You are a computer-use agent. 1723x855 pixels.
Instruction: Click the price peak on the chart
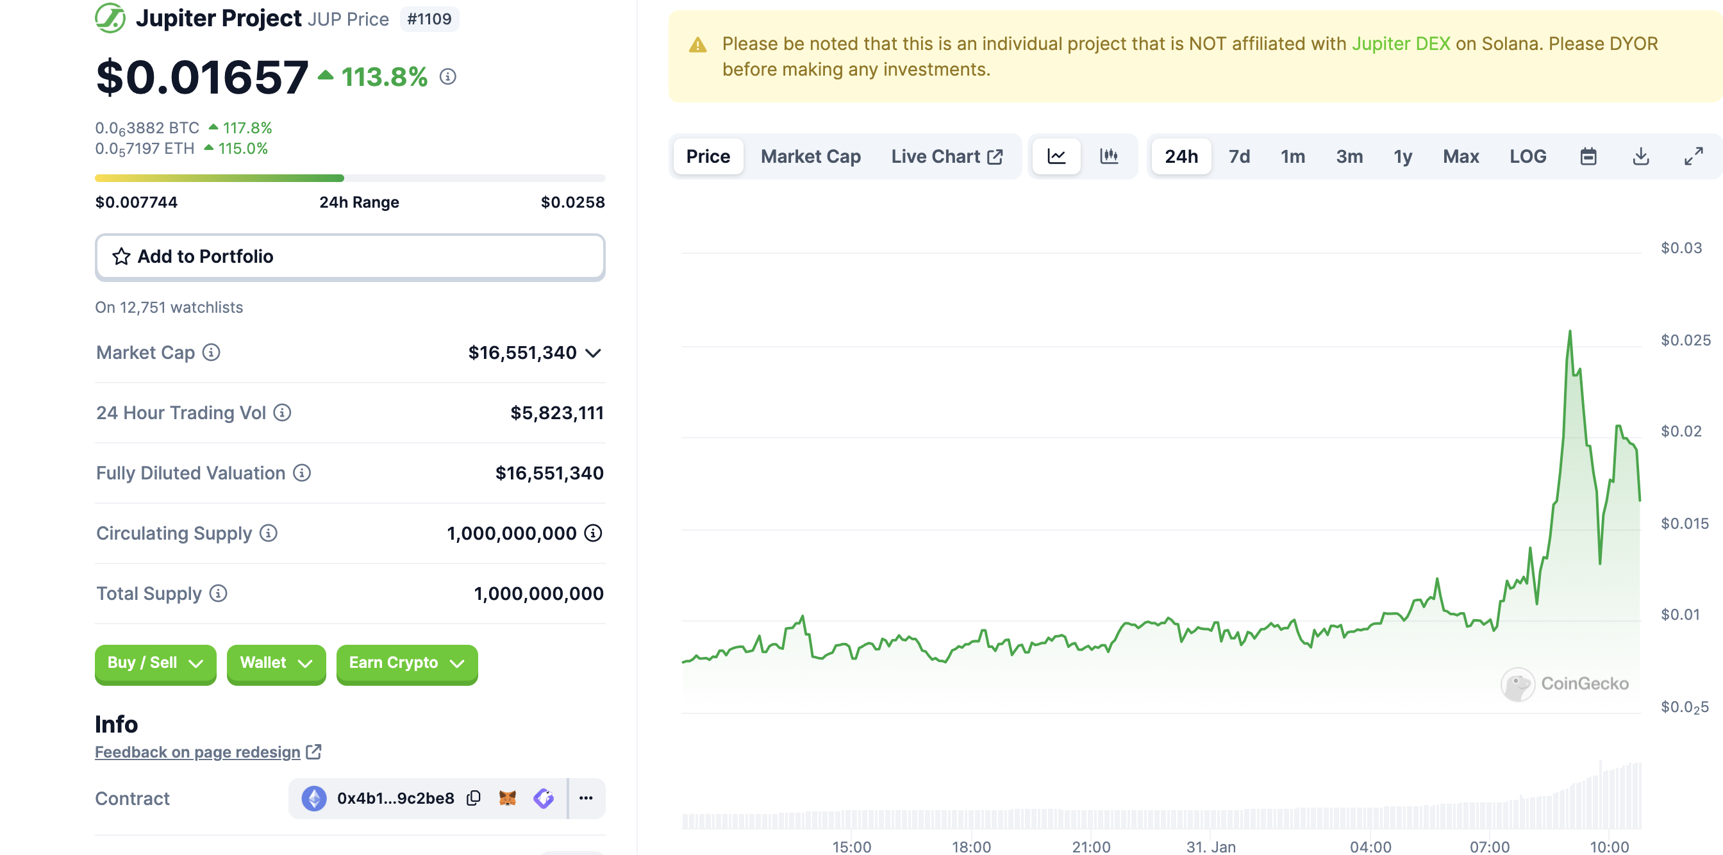pos(1570,332)
